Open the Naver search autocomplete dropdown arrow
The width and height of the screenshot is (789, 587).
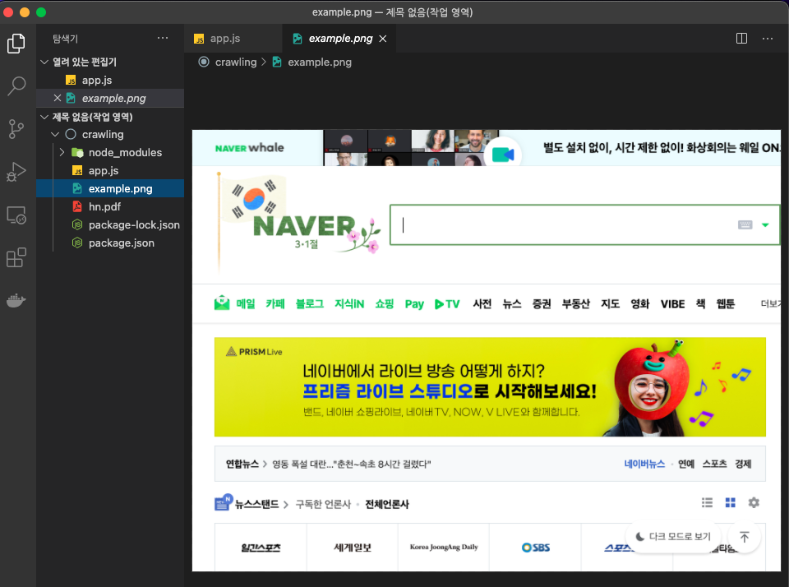click(x=765, y=225)
